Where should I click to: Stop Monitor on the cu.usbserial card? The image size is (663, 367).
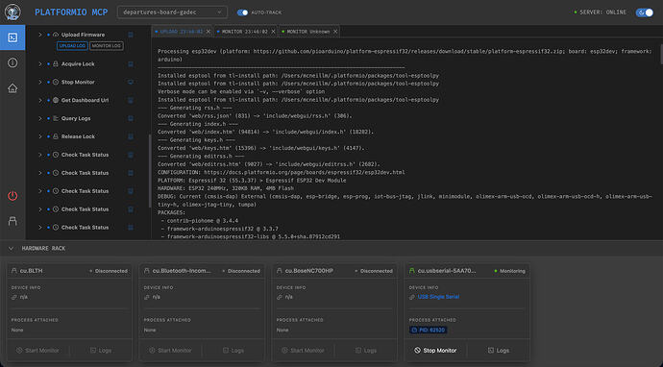435,351
